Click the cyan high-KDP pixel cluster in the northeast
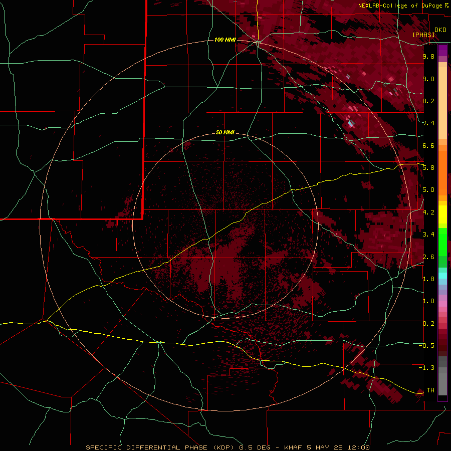 (350, 124)
